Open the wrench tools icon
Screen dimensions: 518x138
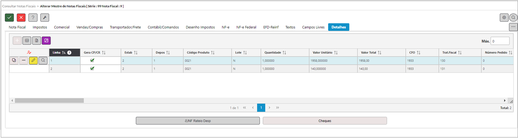pos(45,17)
